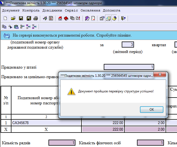Open the Допомога menu
Viewport: 177px width, 147px height.
click(111, 10)
